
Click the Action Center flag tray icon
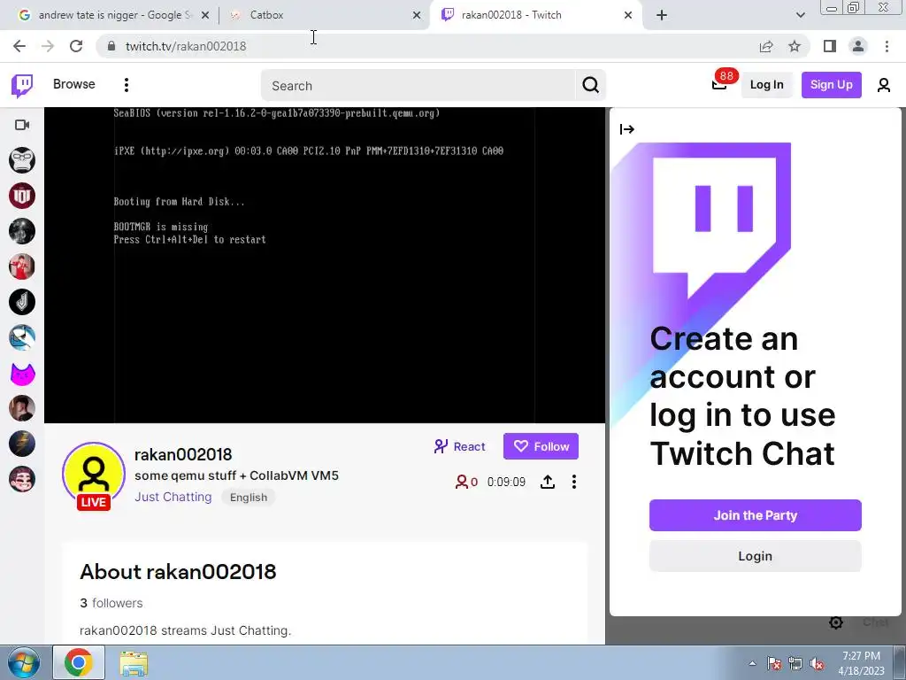tap(774, 663)
